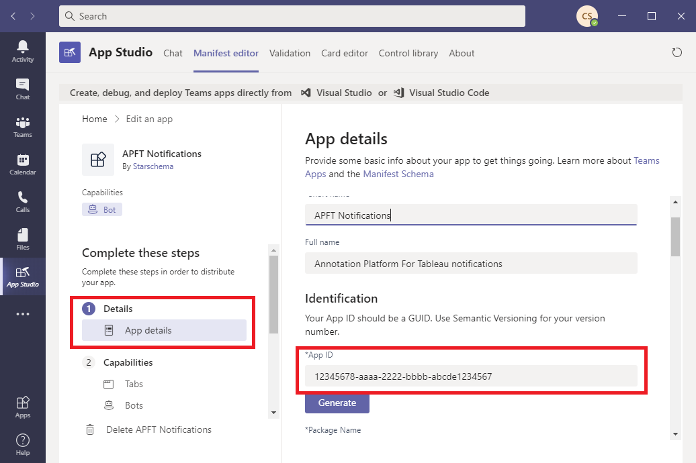Switch to the Validation tab
696x463 pixels.
pos(290,53)
